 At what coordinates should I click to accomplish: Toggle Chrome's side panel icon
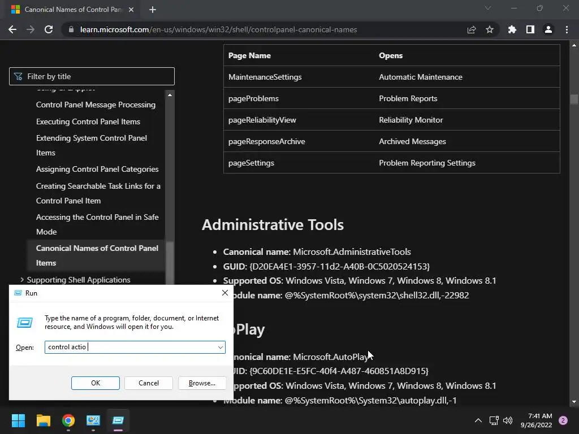tap(530, 29)
